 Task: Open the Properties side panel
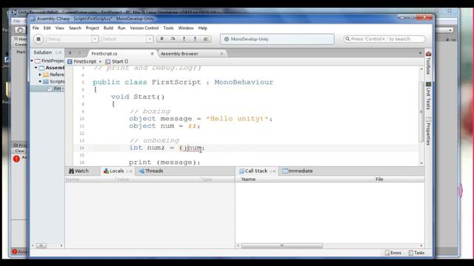click(428, 132)
